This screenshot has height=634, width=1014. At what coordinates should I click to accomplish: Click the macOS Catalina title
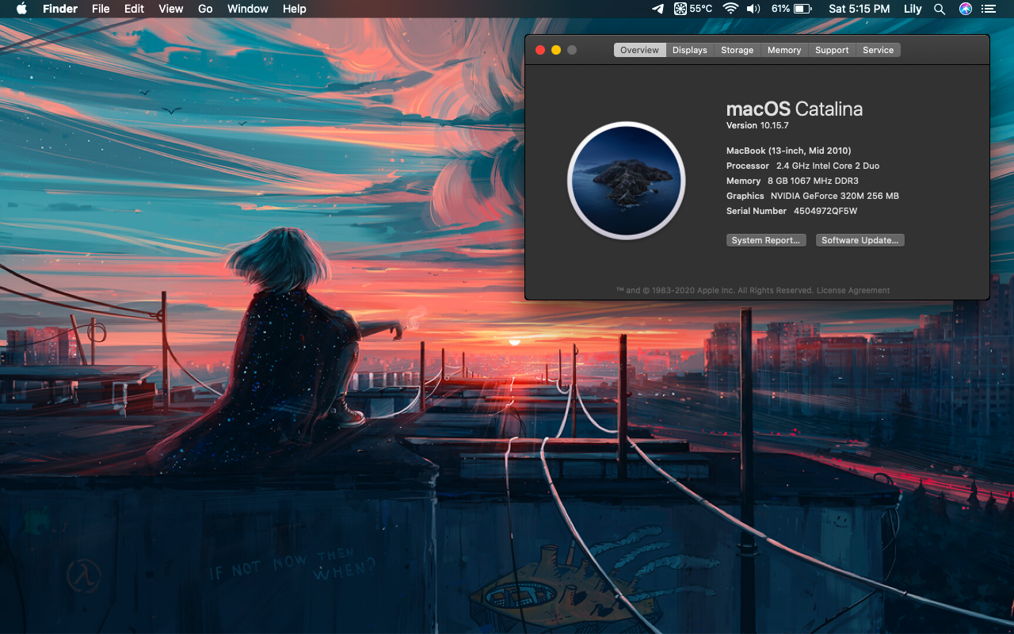pyautogui.click(x=795, y=109)
